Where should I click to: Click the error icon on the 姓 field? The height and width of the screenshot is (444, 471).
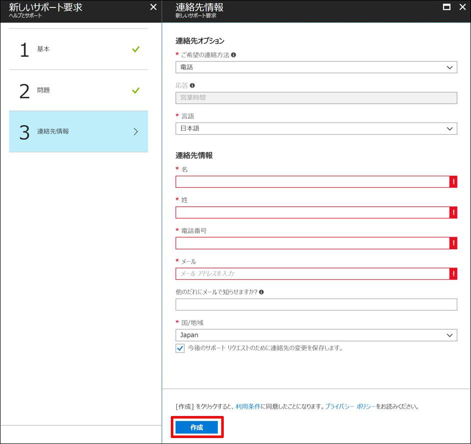tap(453, 212)
